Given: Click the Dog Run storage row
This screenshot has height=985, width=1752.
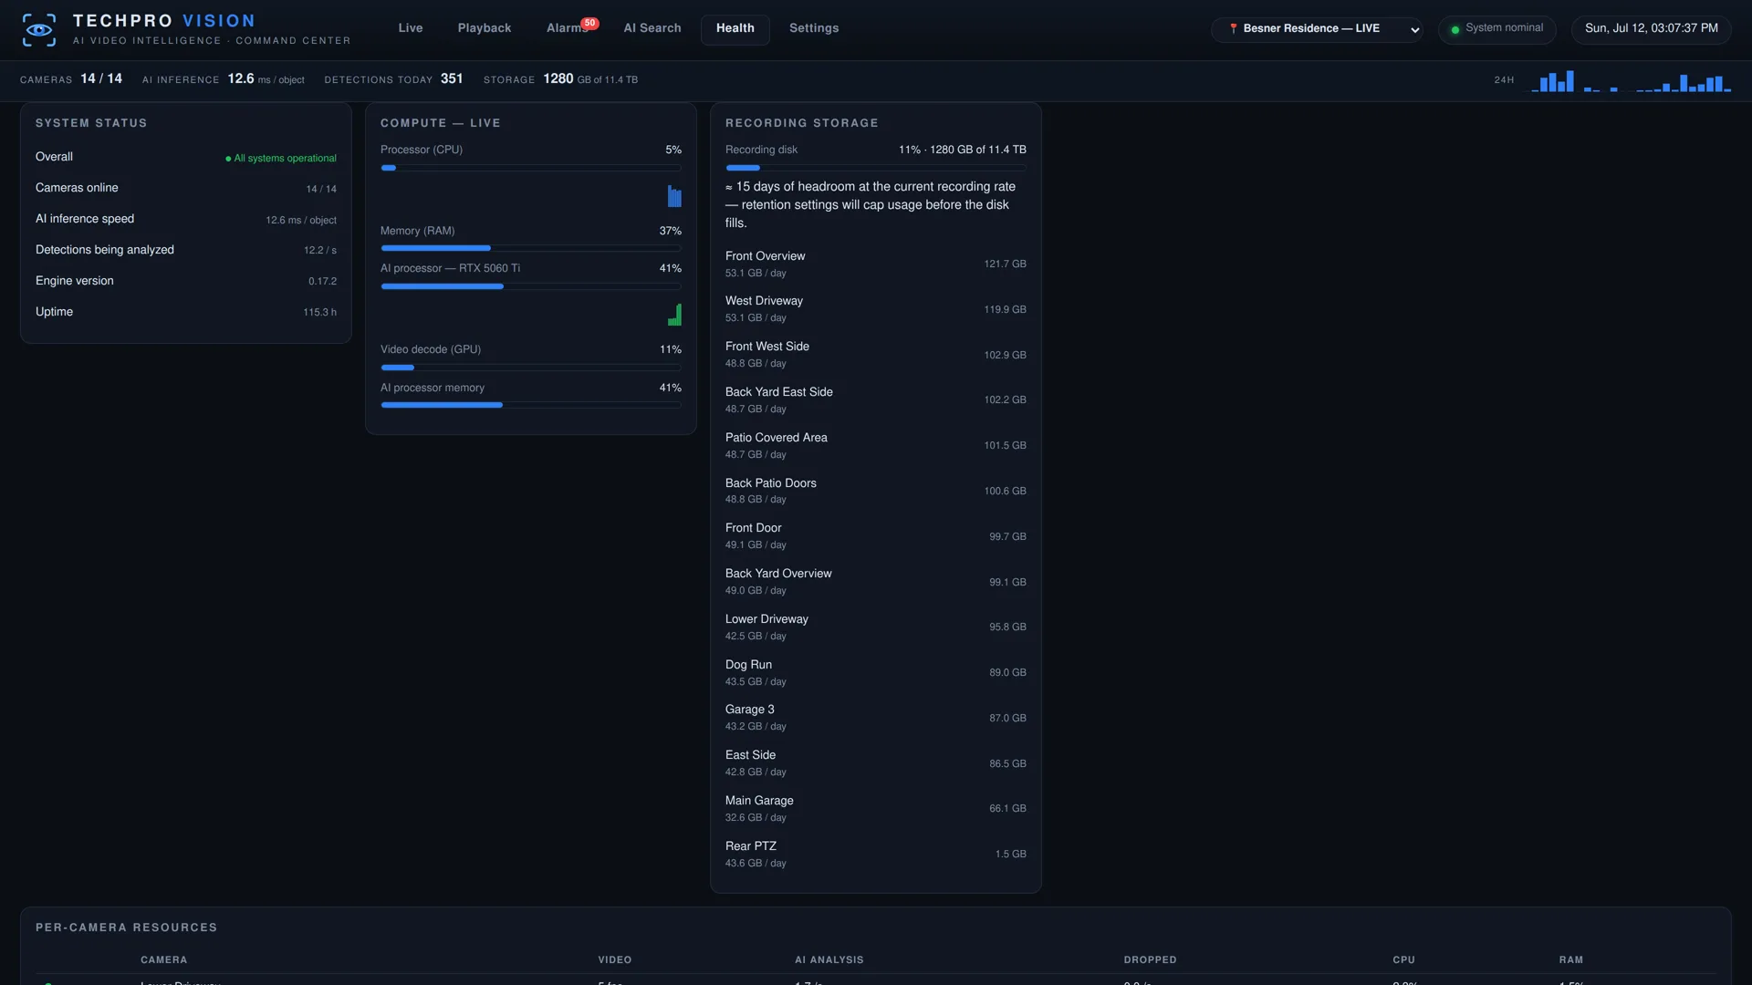Looking at the screenshot, I should coord(876,673).
